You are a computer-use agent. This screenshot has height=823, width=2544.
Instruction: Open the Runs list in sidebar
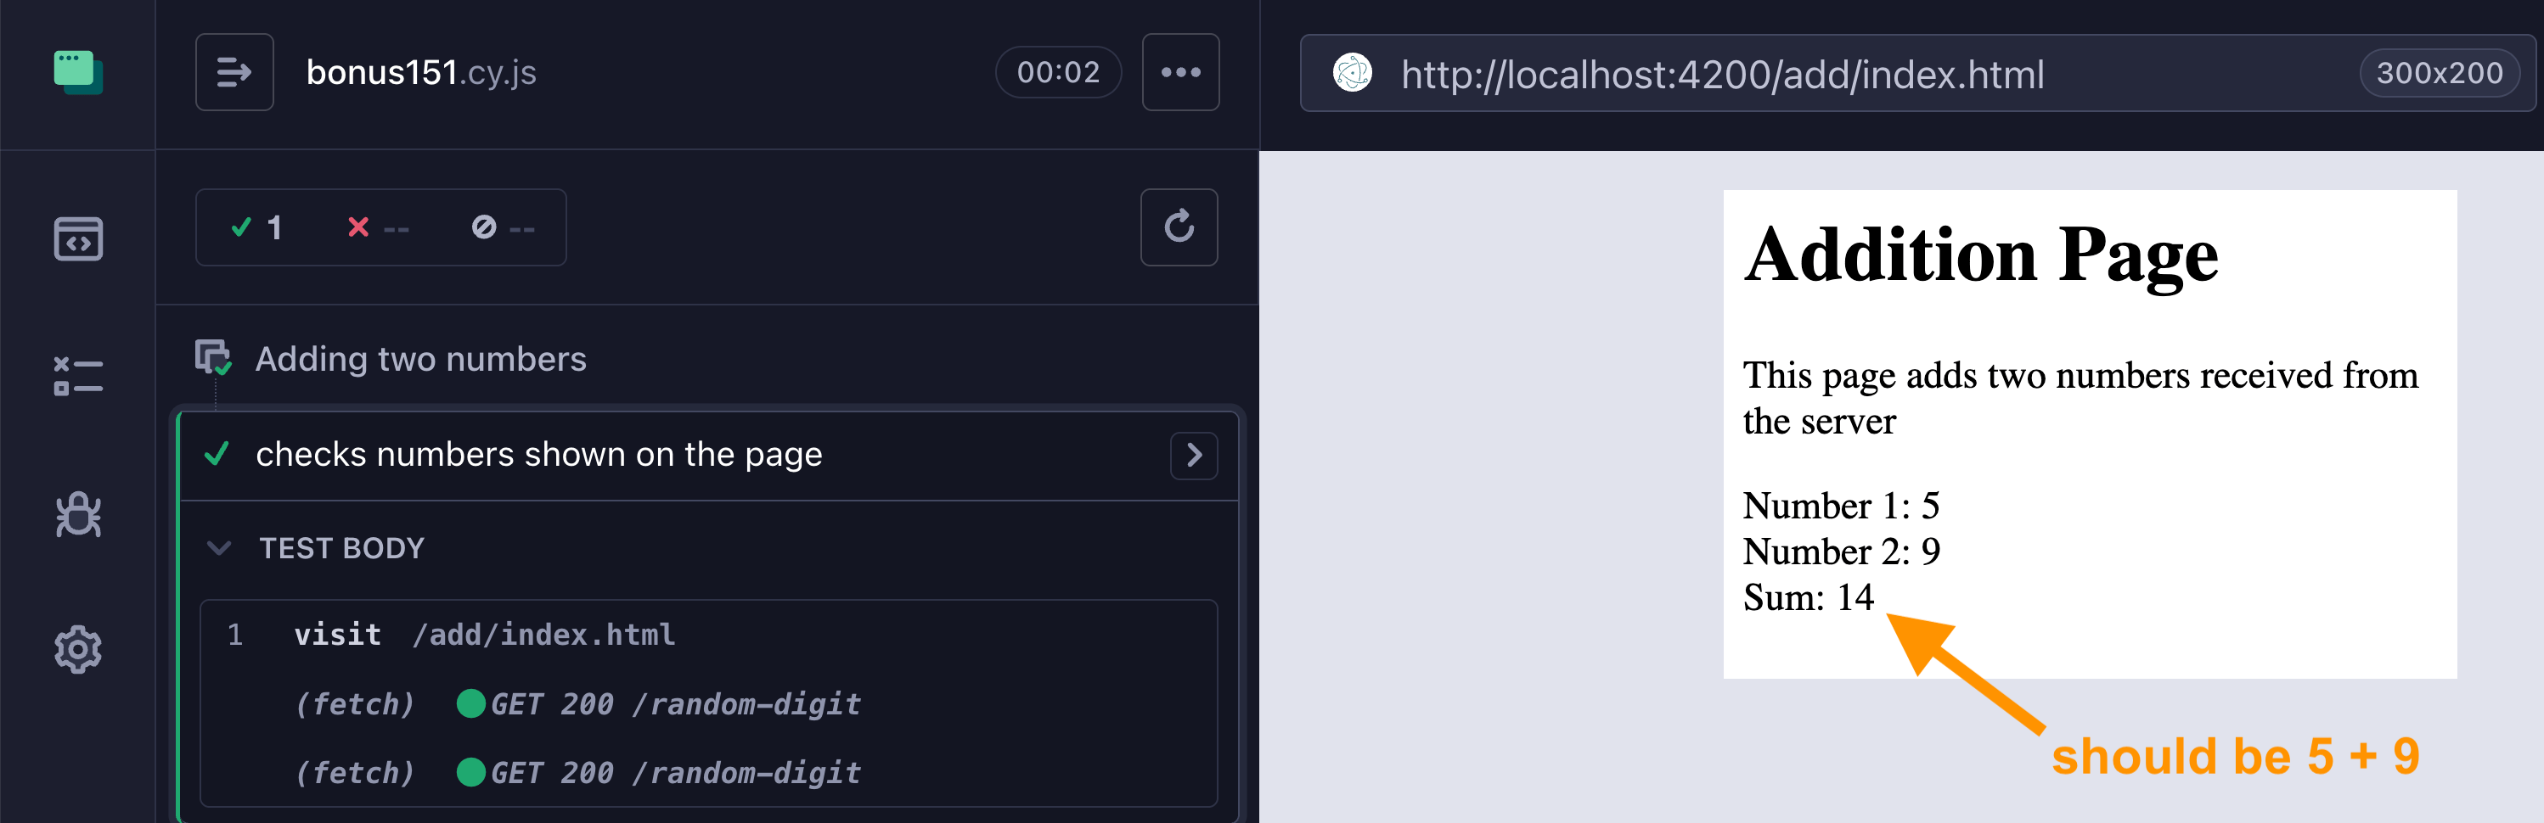point(78,376)
